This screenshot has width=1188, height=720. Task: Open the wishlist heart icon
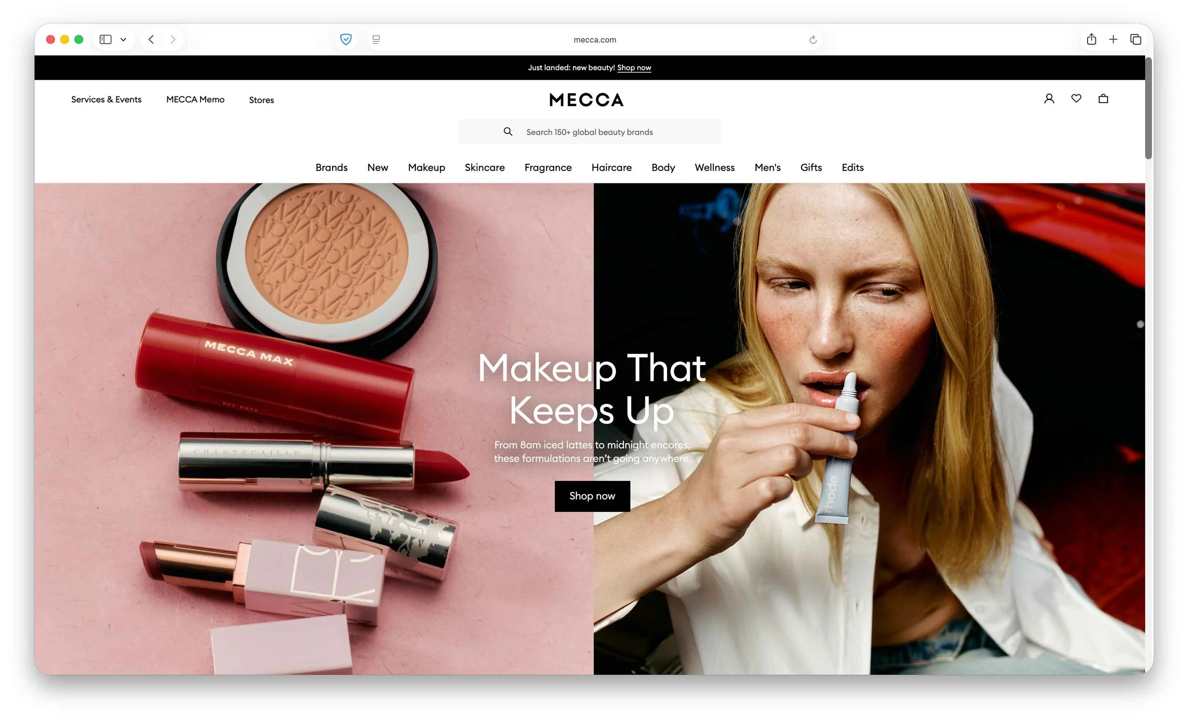point(1076,98)
